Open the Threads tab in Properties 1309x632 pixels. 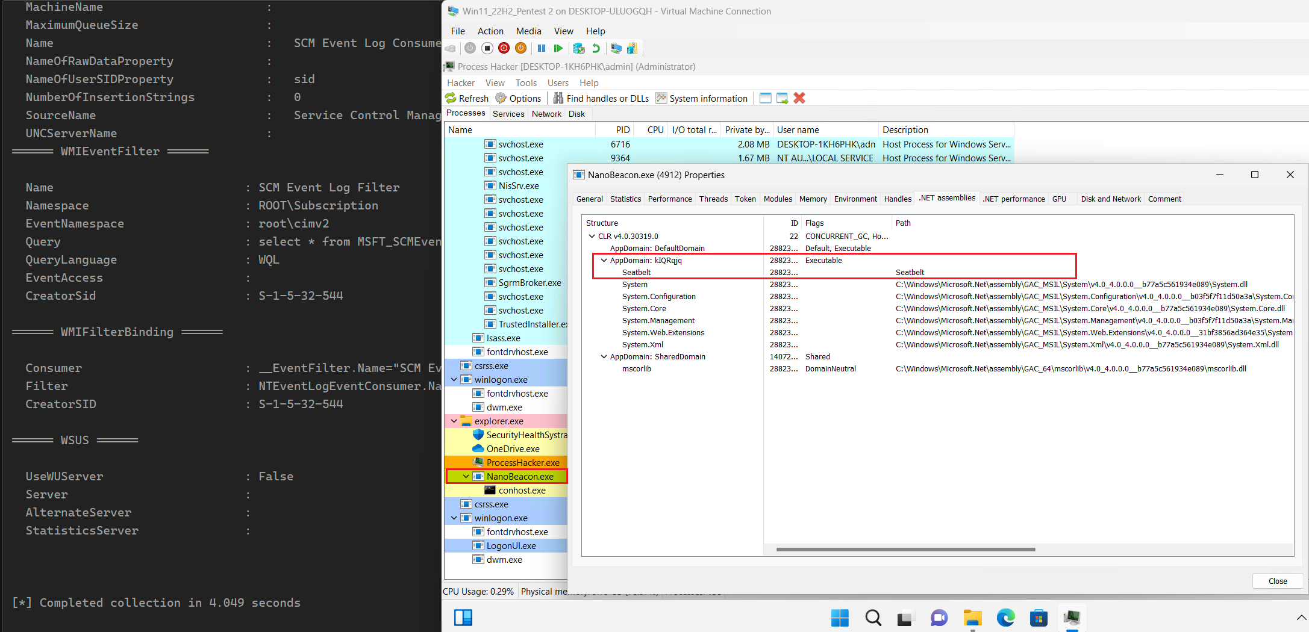713,199
